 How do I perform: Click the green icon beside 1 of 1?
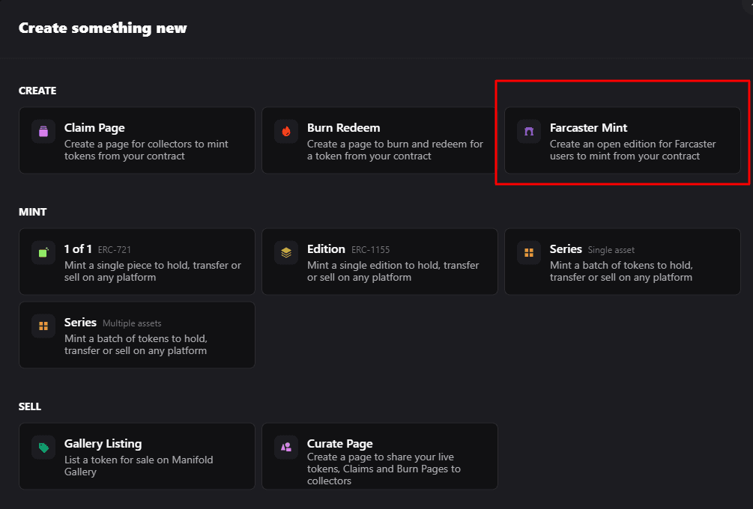(x=43, y=252)
